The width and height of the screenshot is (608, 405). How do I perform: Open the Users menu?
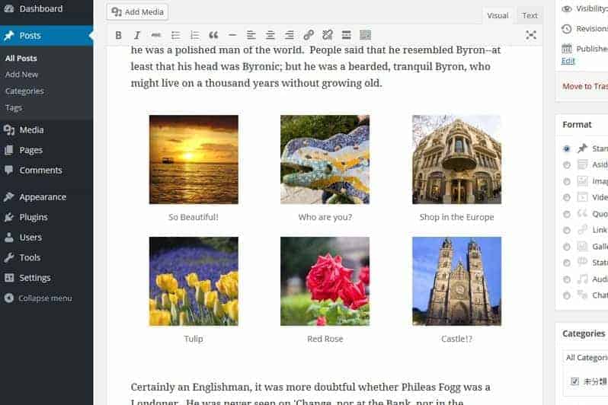click(x=46, y=238)
